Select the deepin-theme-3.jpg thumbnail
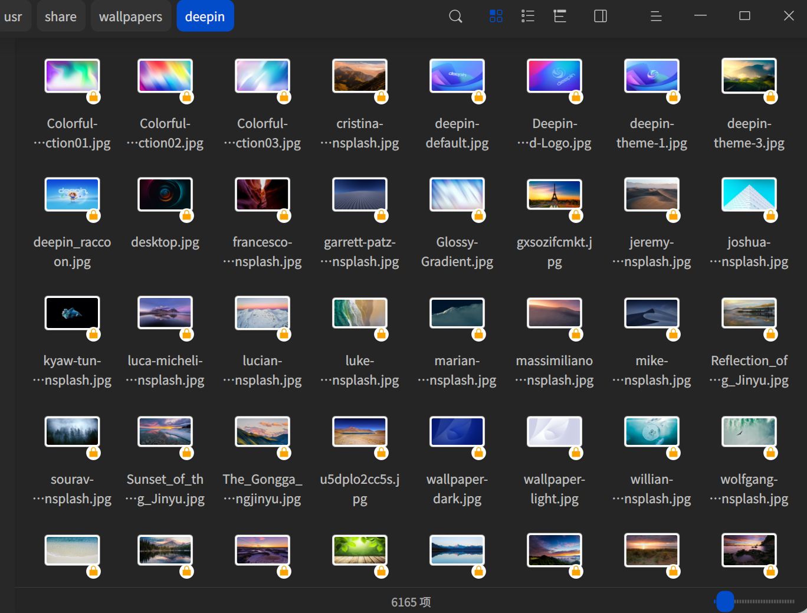807x613 pixels. coord(749,76)
